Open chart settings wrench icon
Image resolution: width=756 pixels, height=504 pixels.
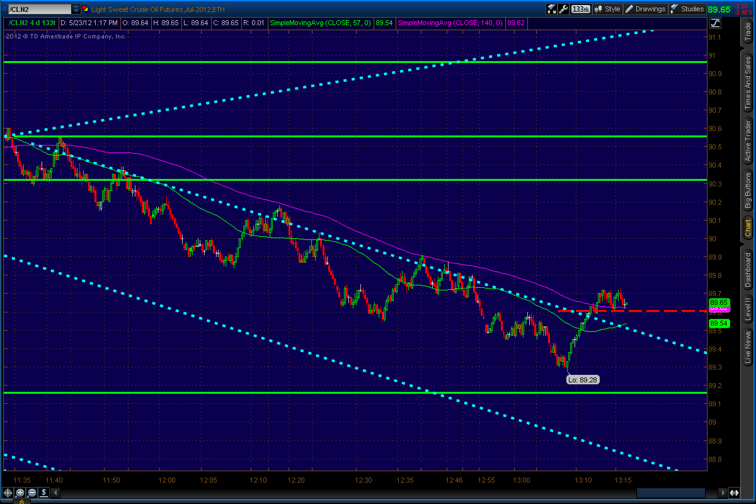point(564,9)
